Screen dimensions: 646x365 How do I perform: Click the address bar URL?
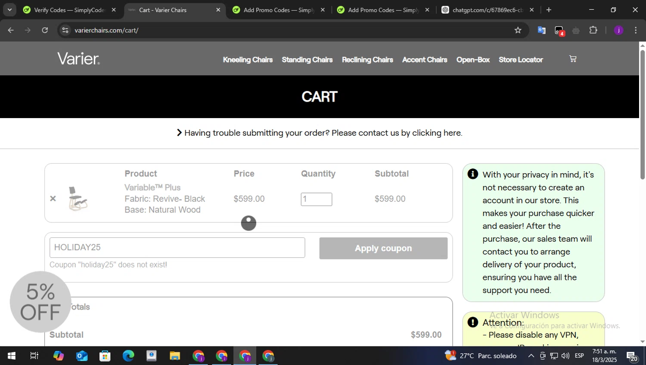click(106, 30)
